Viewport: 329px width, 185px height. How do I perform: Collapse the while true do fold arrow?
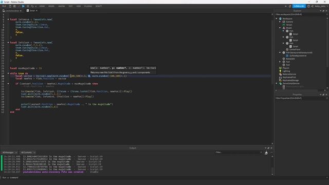8,73
